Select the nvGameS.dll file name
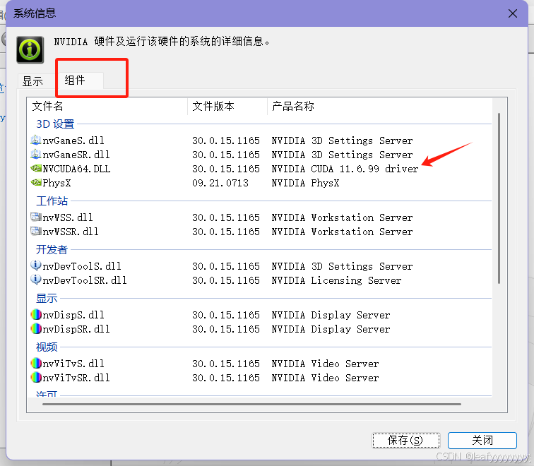The width and height of the screenshot is (534, 466). 73,141
